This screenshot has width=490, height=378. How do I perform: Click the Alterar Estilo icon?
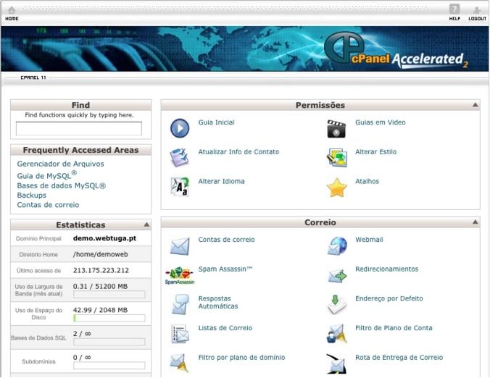coord(337,157)
